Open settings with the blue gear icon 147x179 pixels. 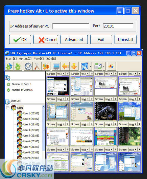pos(28,66)
